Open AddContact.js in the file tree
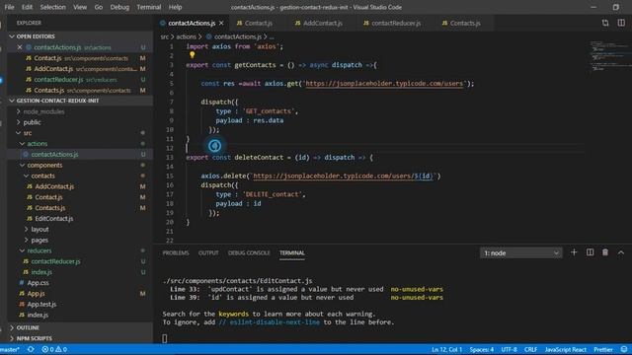 54,186
